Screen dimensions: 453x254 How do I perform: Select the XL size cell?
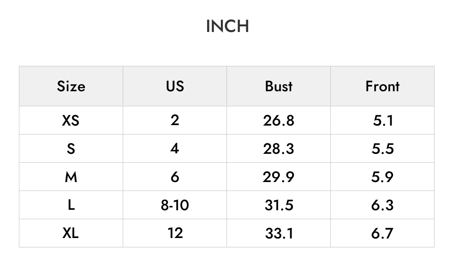[x=71, y=233]
